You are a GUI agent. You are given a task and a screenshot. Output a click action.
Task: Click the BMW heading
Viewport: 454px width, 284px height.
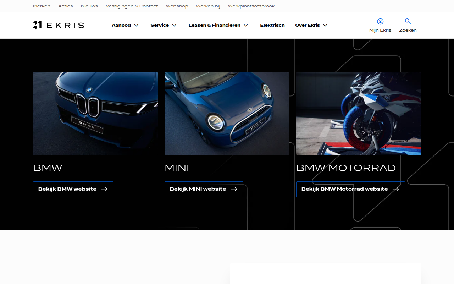(48, 168)
